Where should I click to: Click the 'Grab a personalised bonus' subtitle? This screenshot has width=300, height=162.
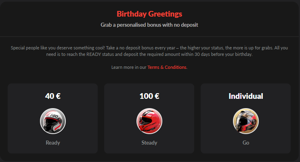[149, 25]
